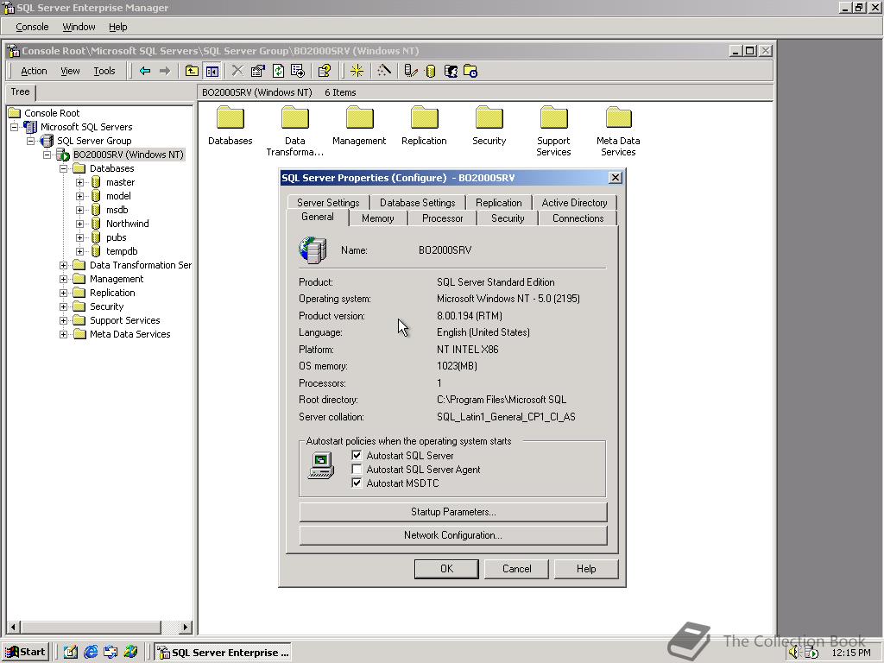Click the Start button
This screenshot has width=884, height=663.
point(26,653)
